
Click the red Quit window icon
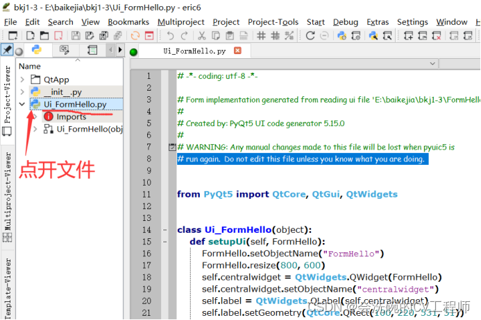pos(149,35)
